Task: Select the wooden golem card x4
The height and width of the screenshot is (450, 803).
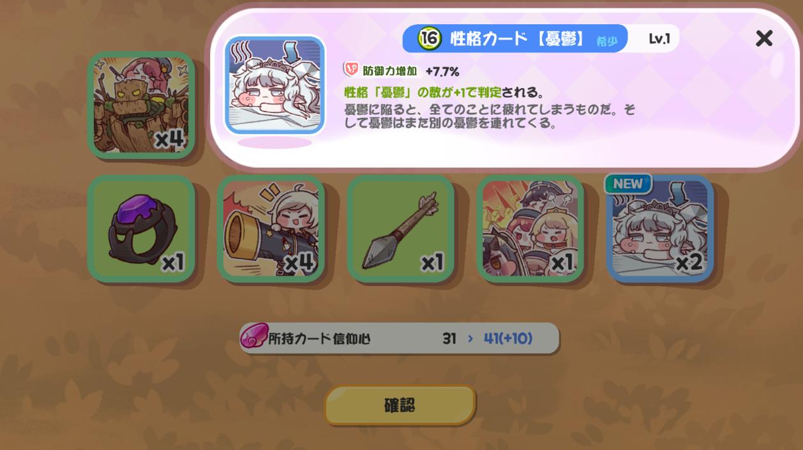Action: click(141, 105)
